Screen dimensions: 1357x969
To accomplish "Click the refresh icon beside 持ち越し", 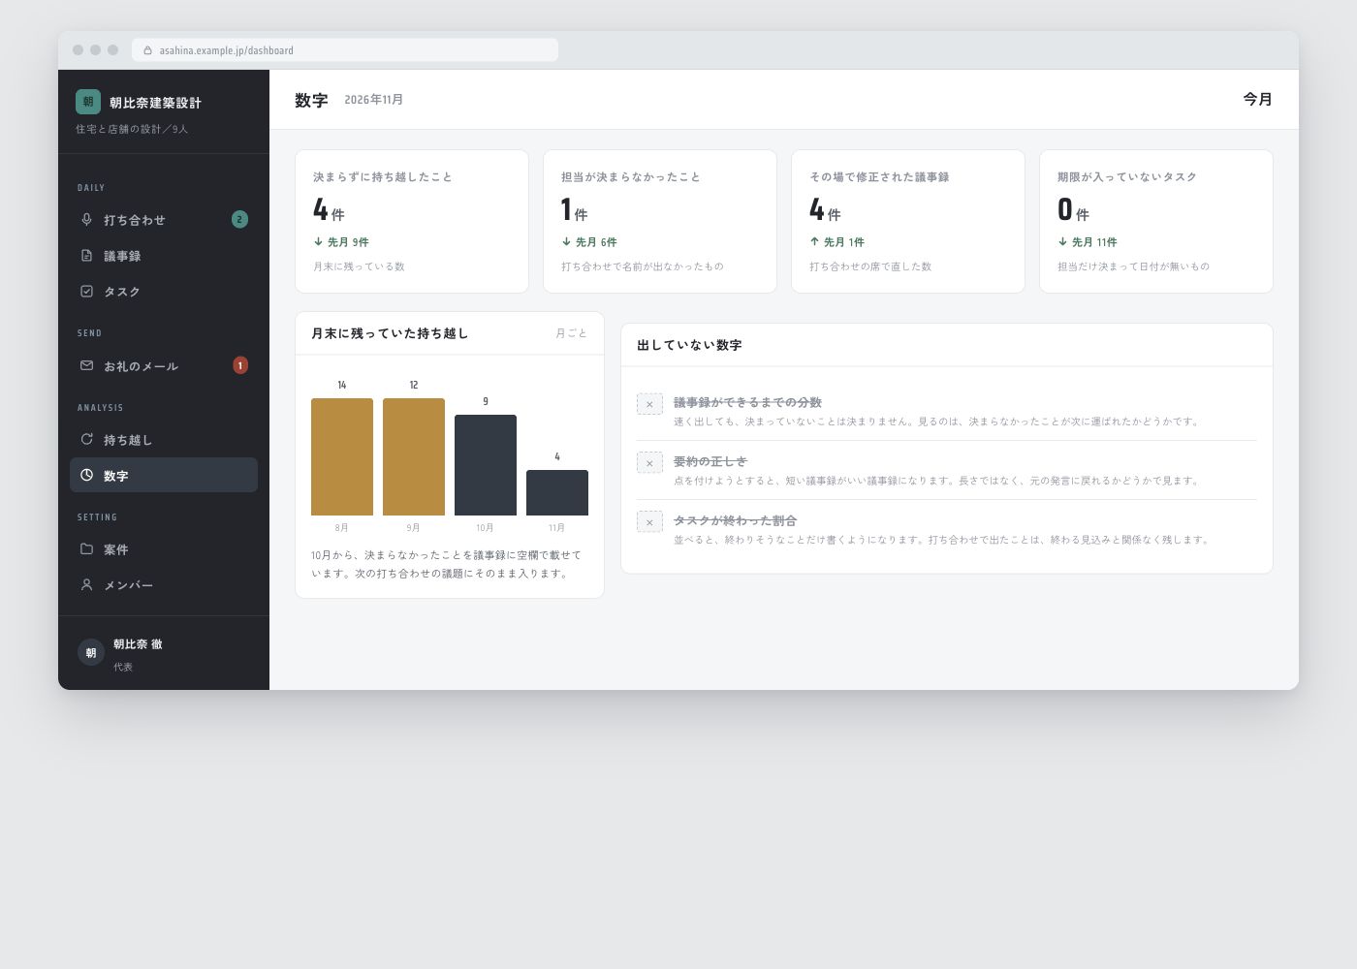I will pyautogui.click(x=86, y=439).
